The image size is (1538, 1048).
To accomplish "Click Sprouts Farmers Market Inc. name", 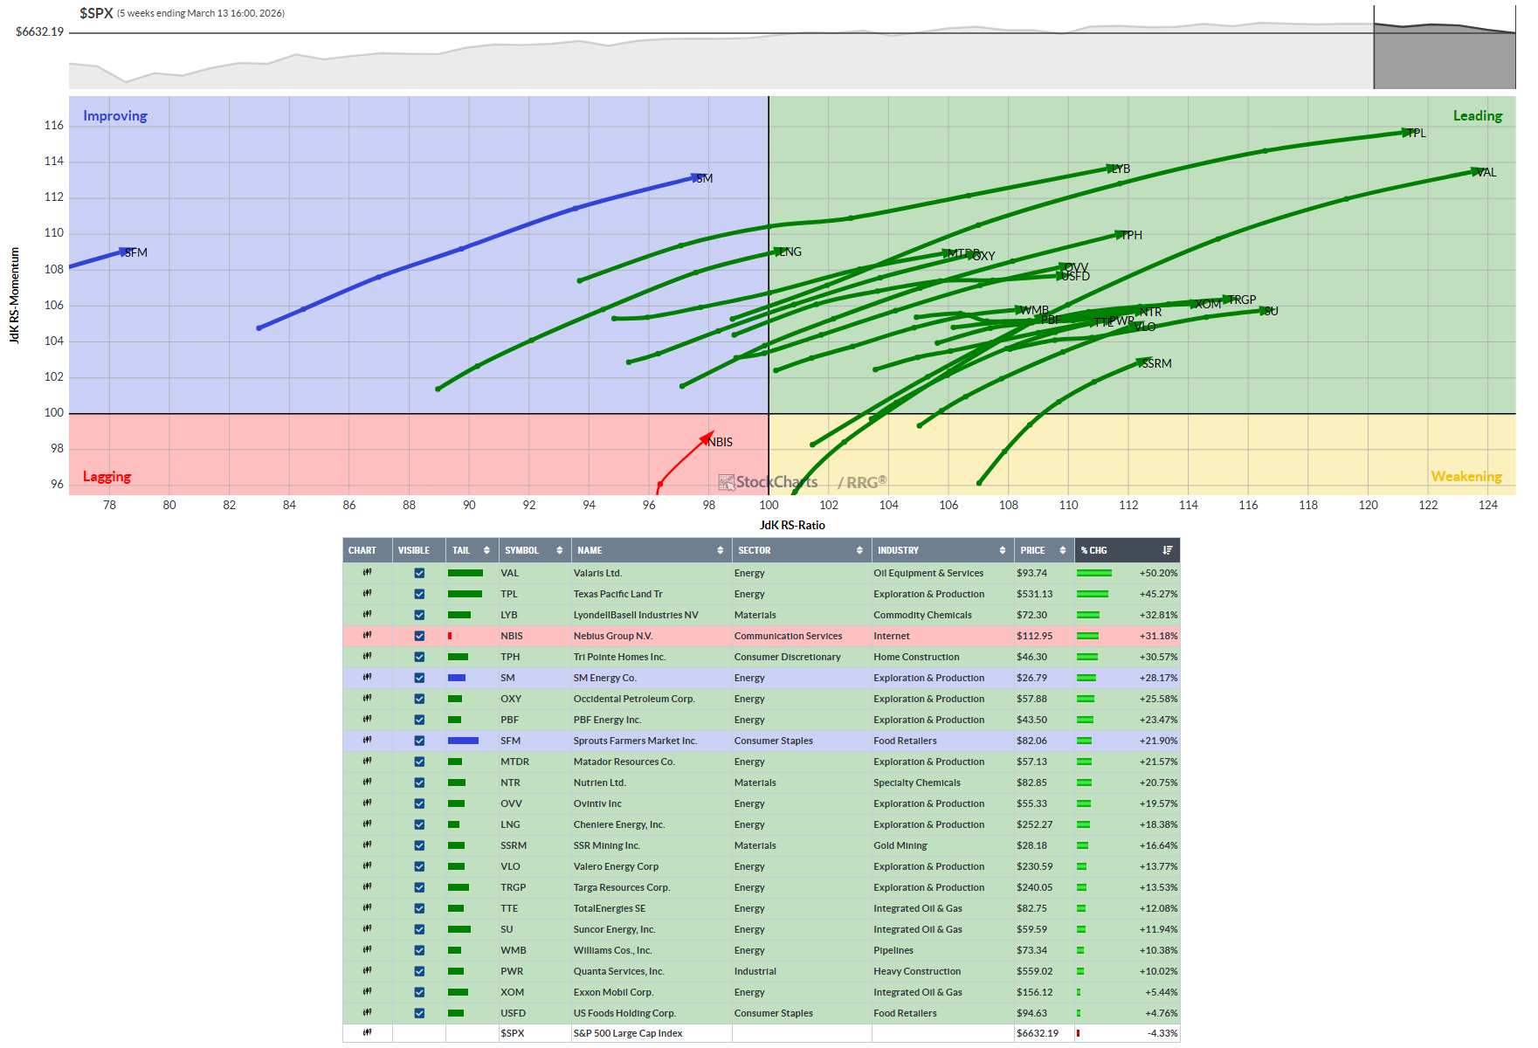I will [635, 741].
